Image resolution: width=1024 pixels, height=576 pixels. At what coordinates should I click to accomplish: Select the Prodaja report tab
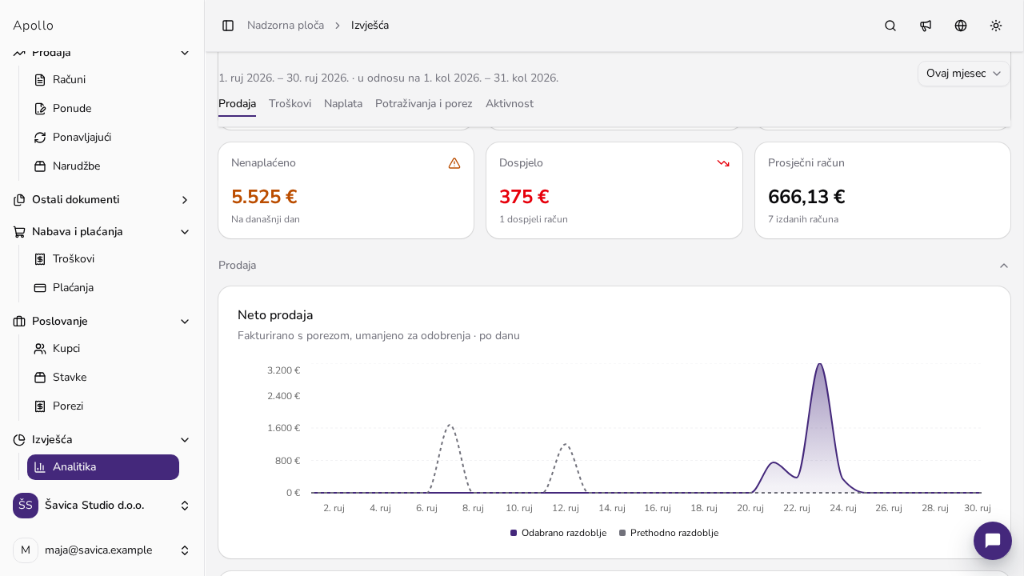point(237,104)
